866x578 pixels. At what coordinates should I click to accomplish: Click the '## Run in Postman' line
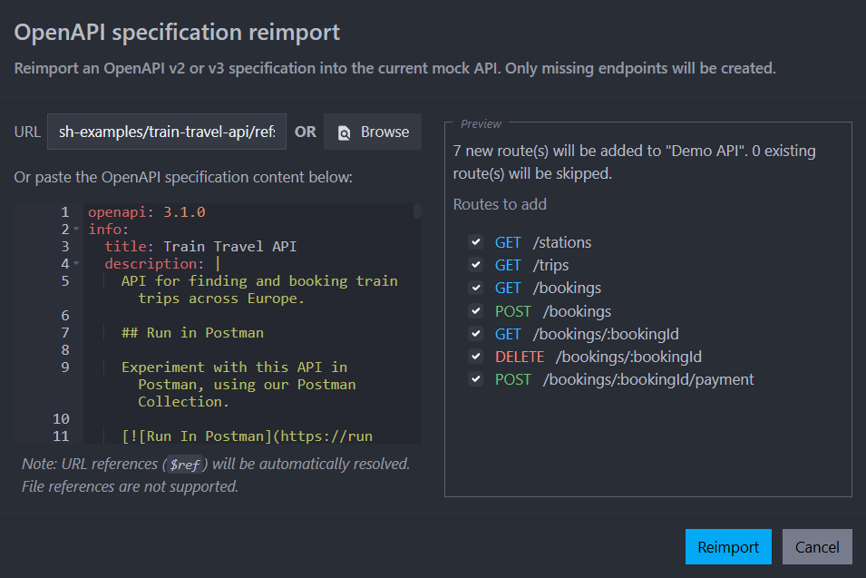pos(192,333)
